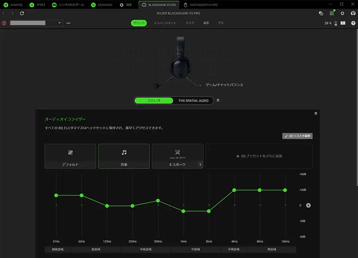Click the EQ リストを編集 button
This screenshot has height=258, width=358.
pyautogui.click(x=298, y=136)
